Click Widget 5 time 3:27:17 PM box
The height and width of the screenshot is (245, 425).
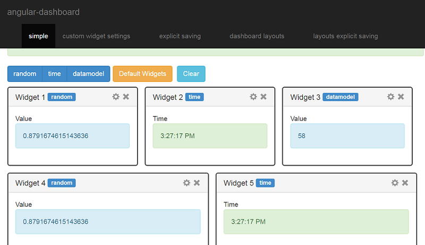[x=316, y=222]
